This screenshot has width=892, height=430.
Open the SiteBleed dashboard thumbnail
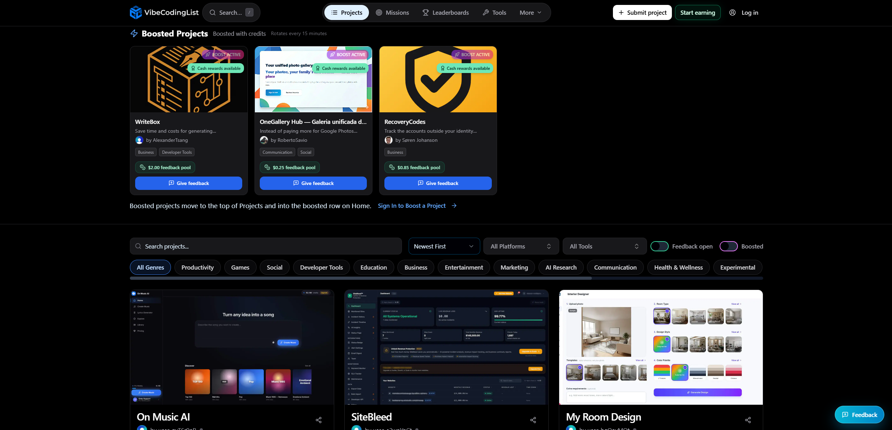click(x=447, y=347)
